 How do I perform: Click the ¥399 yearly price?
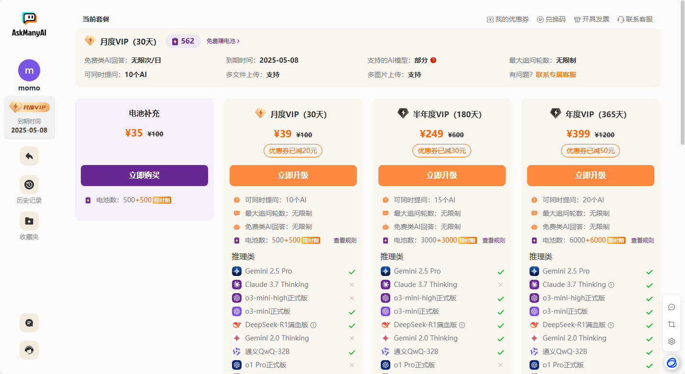578,134
